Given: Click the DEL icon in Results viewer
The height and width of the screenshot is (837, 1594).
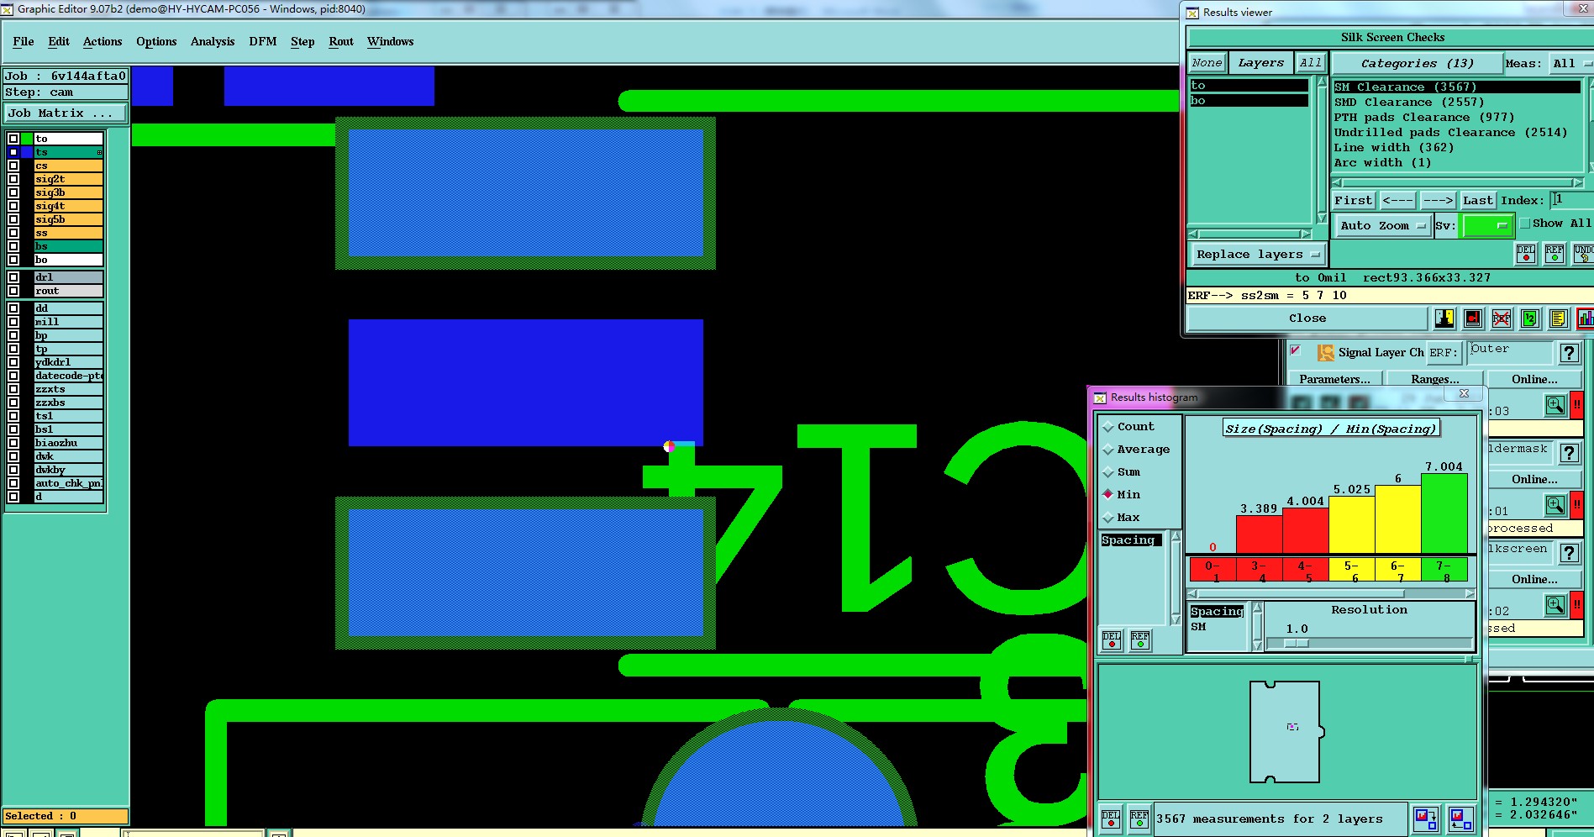Looking at the screenshot, I should coord(1526,253).
